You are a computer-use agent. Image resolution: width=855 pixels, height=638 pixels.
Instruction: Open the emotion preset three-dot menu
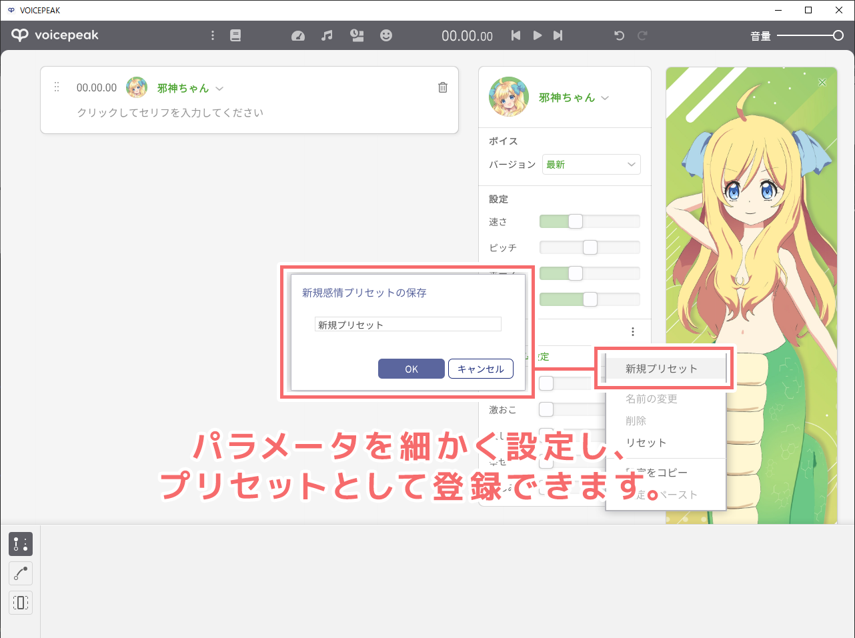click(632, 331)
